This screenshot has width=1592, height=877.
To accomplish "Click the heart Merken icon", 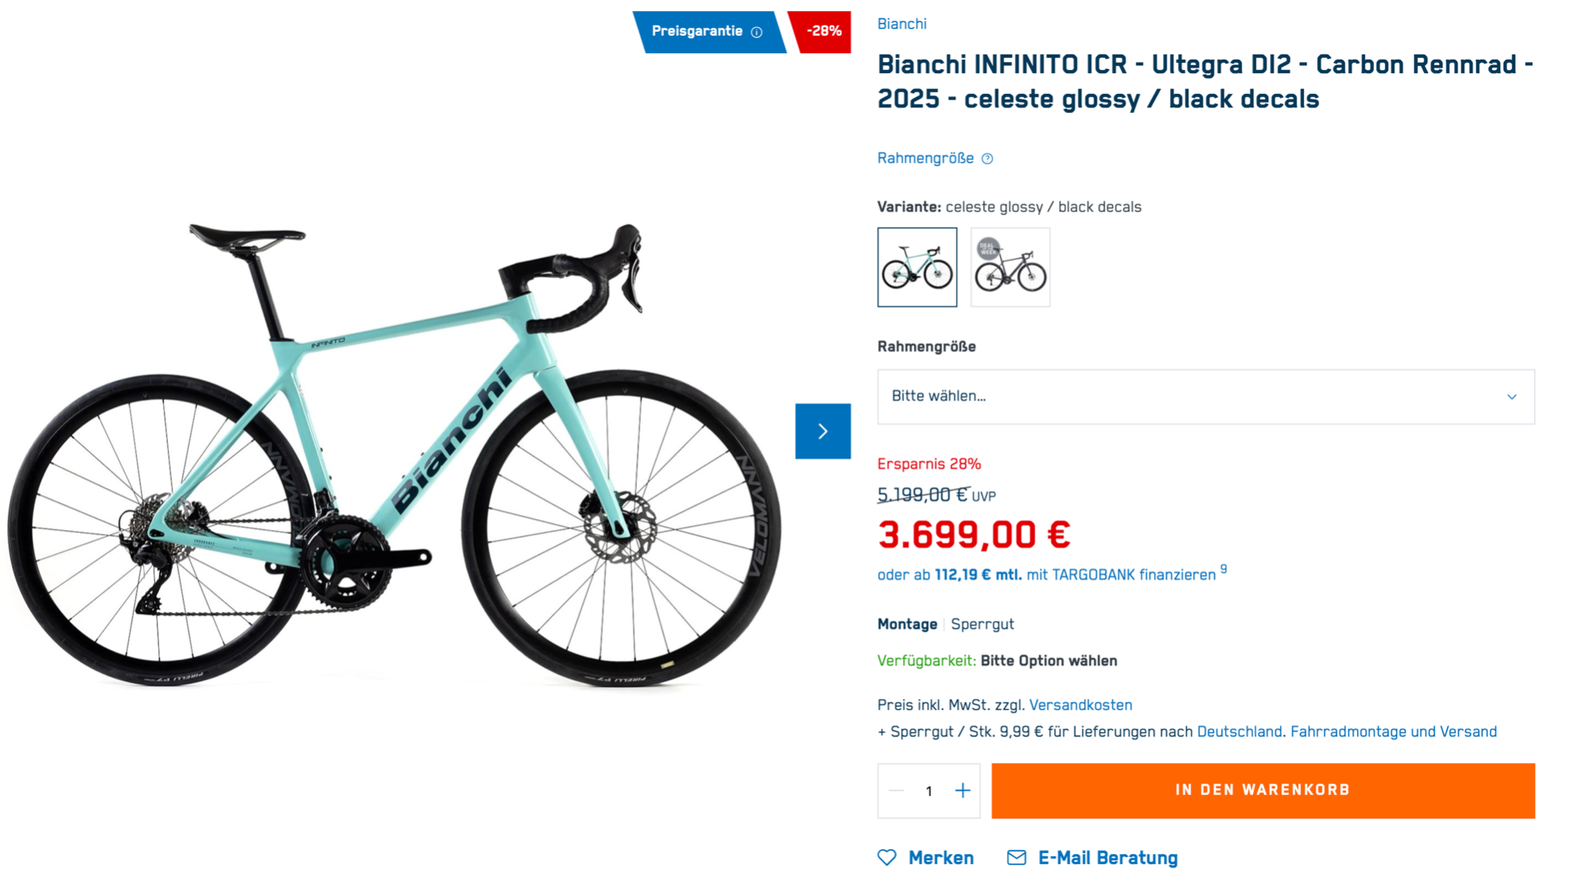I will tap(887, 857).
